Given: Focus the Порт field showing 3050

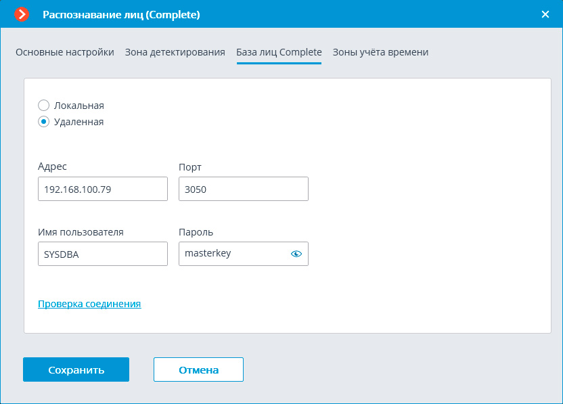Looking at the screenshot, I should pos(243,189).
